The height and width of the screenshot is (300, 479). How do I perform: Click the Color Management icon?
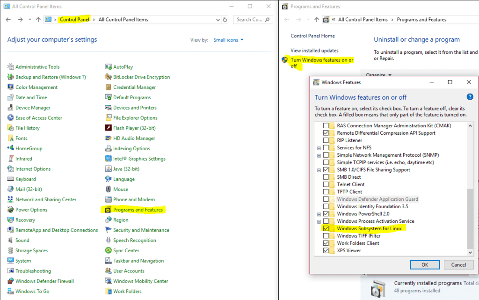pos(11,87)
